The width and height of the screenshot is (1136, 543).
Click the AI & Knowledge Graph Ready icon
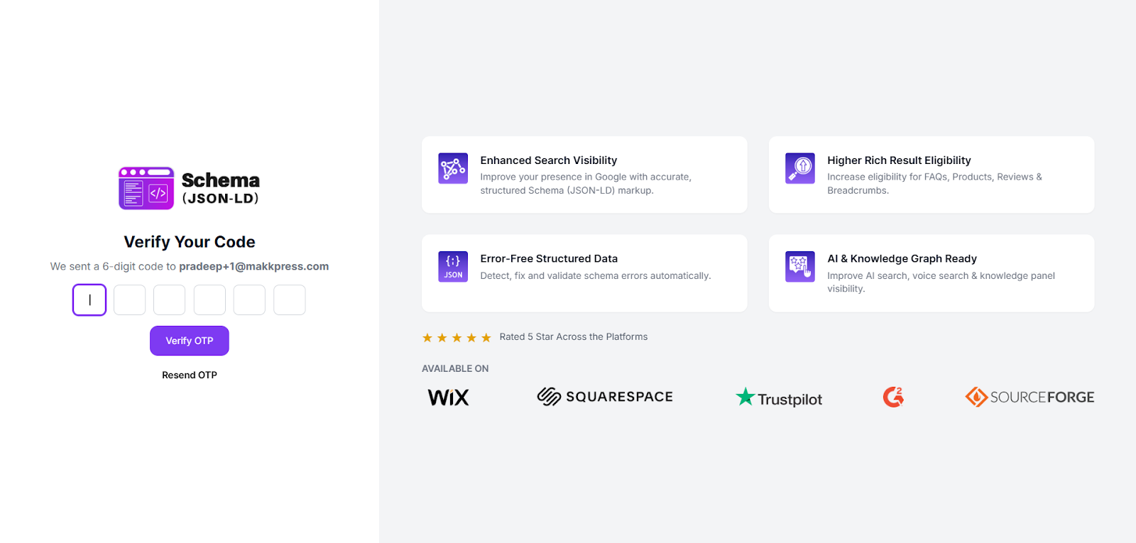click(x=799, y=267)
